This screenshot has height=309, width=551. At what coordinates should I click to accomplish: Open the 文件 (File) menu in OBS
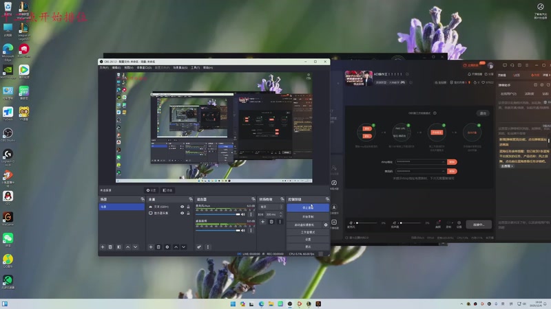pyautogui.click(x=104, y=68)
